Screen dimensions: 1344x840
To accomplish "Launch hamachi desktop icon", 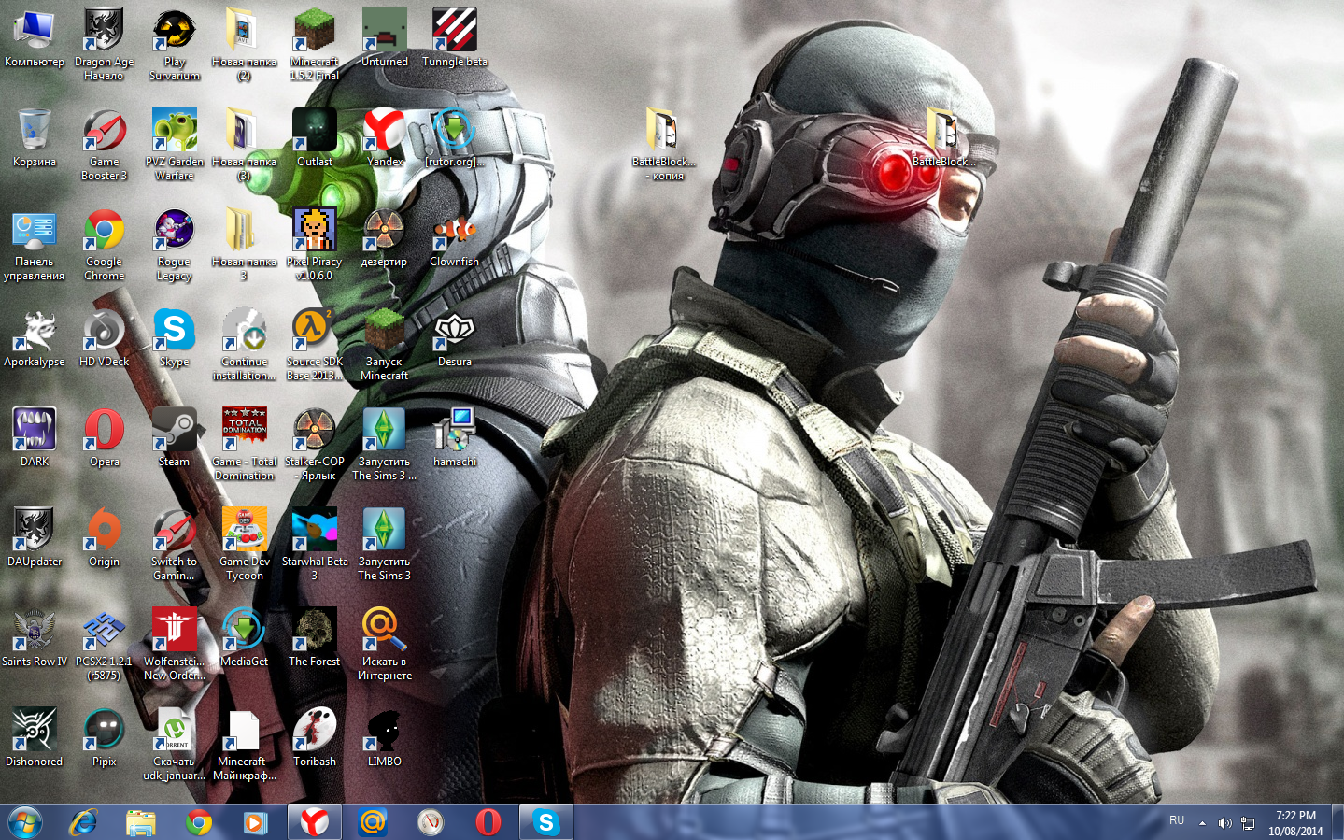I will (x=455, y=437).
